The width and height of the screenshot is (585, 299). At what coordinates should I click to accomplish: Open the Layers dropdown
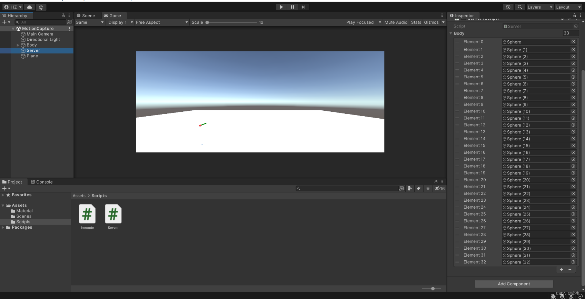coord(540,7)
